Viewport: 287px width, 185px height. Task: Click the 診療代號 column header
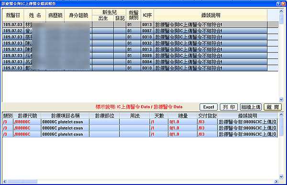(x=27, y=116)
